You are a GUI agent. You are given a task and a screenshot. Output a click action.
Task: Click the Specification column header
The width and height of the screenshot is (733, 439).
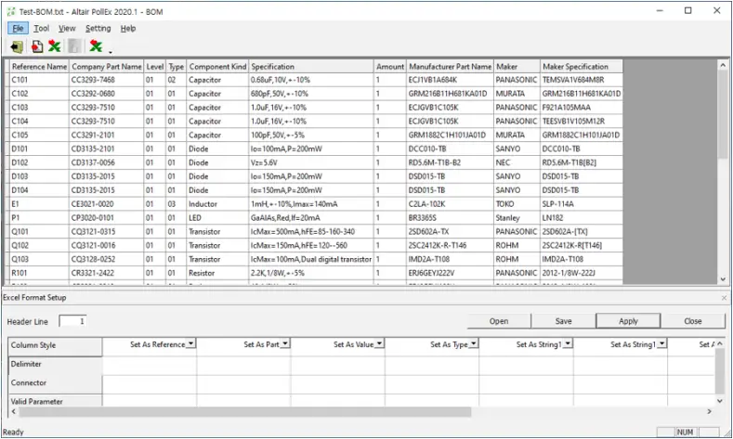[311, 67]
